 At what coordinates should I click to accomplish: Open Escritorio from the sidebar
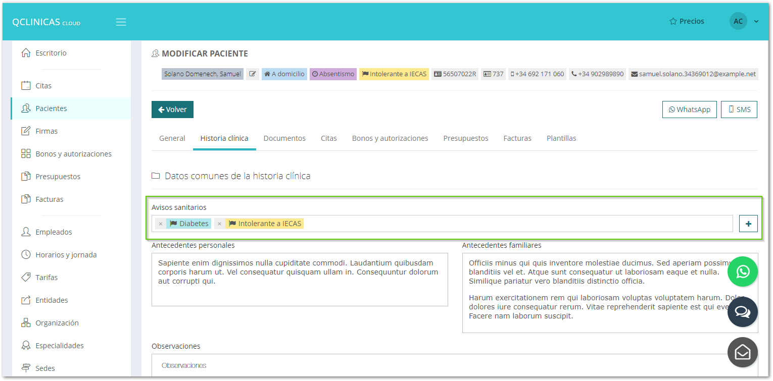[x=51, y=53]
